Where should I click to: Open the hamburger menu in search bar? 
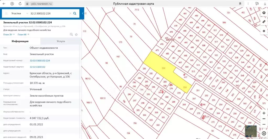(x=6, y=14)
